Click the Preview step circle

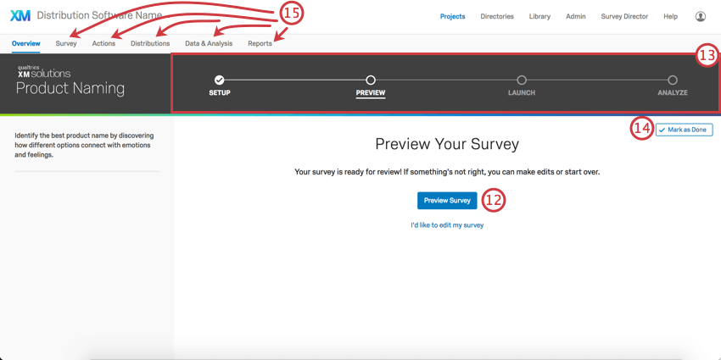[371, 80]
